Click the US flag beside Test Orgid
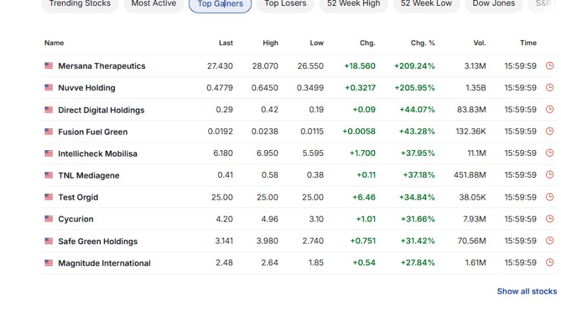 [48, 197]
